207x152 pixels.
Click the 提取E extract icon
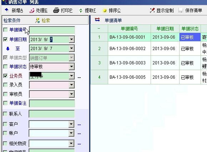tap(81, 10)
